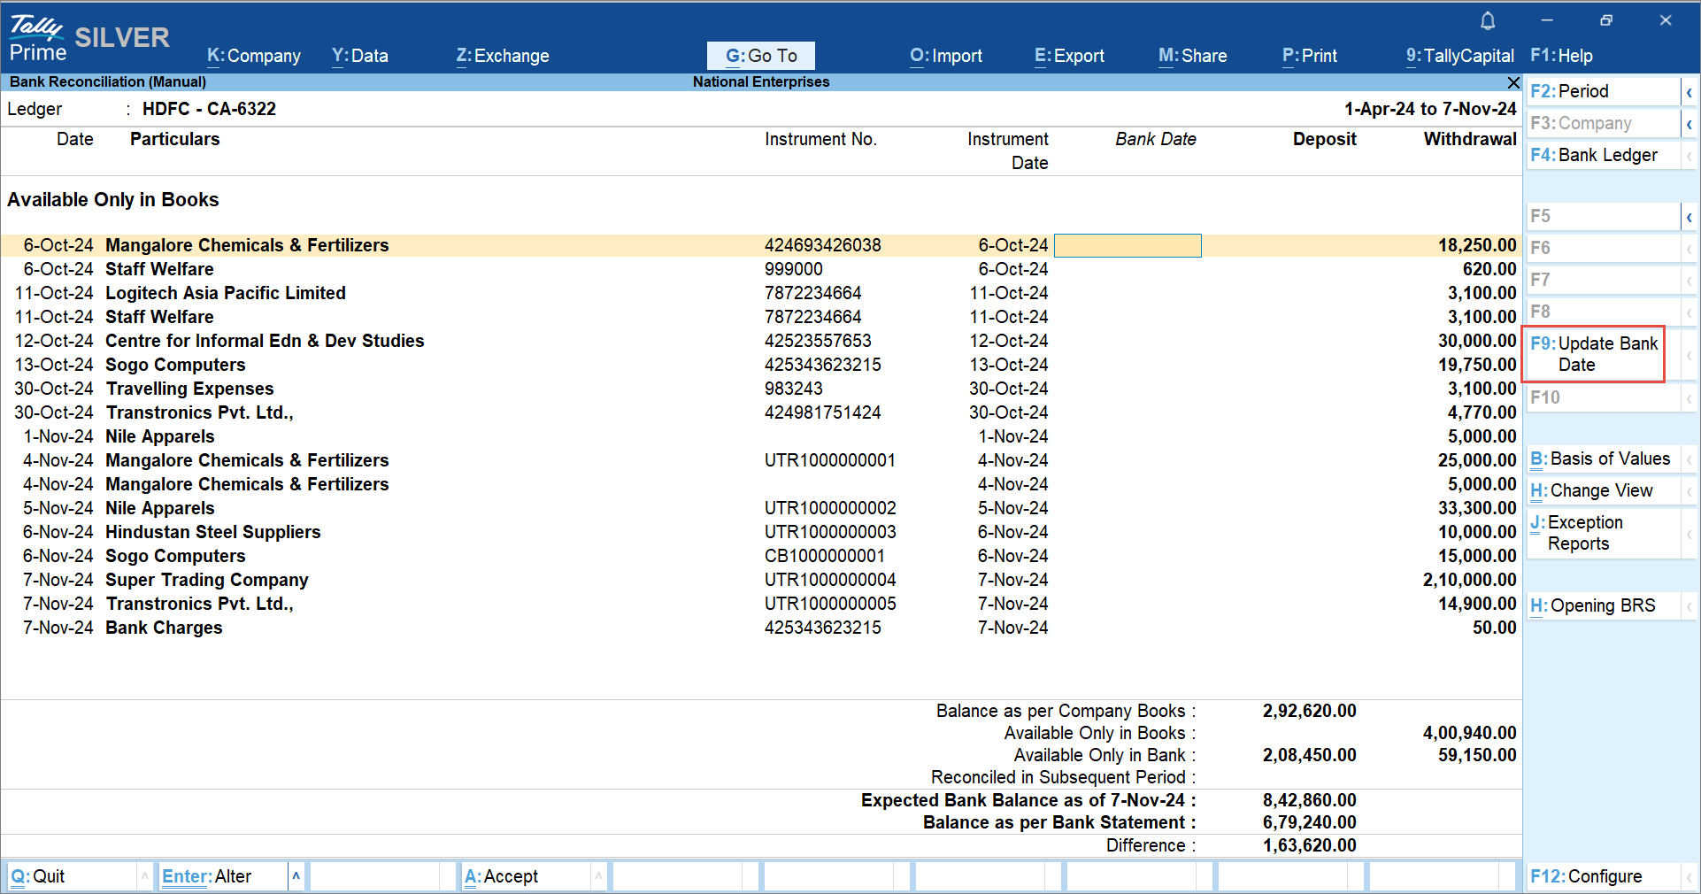This screenshot has width=1701, height=894.
Task: Open the E: Export menu
Action: pyautogui.click(x=1069, y=56)
